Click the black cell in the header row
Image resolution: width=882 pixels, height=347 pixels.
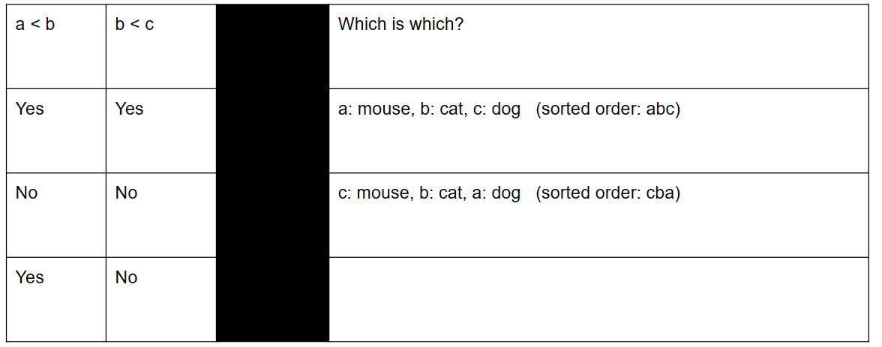pyautogui.click(x=272, y=46)
